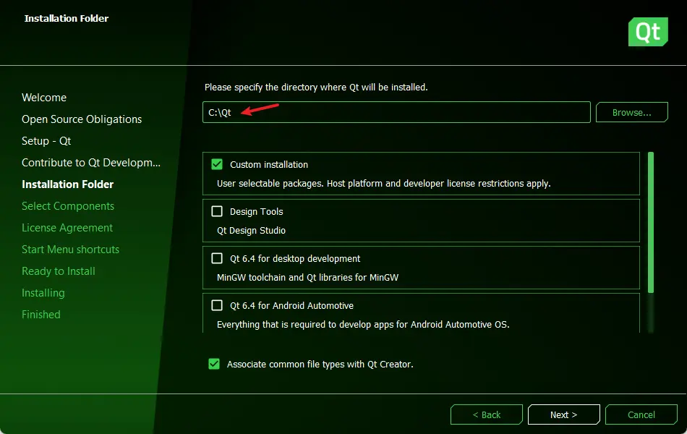The width and height of the screenshot is (687, 434).
Task: Click the Browse... button
Action: 632,112
